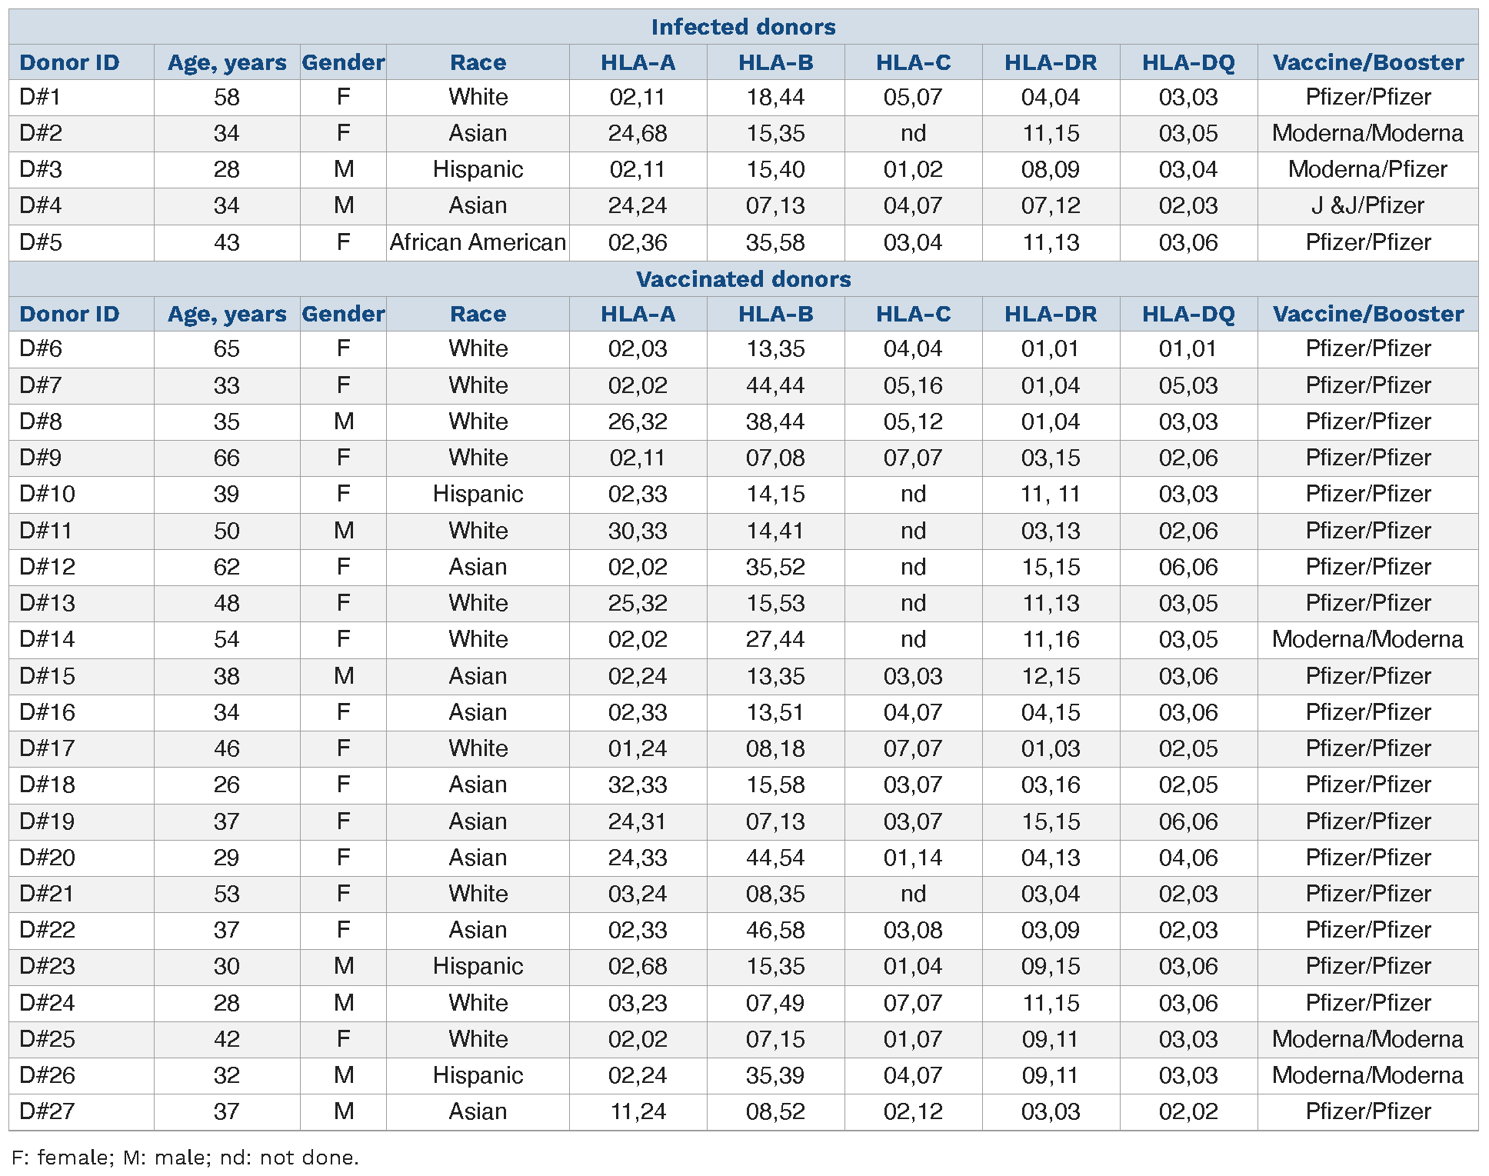
Task: Click the "J &J/Pfizer" vaccine cell
Action: click(1367, 205)
